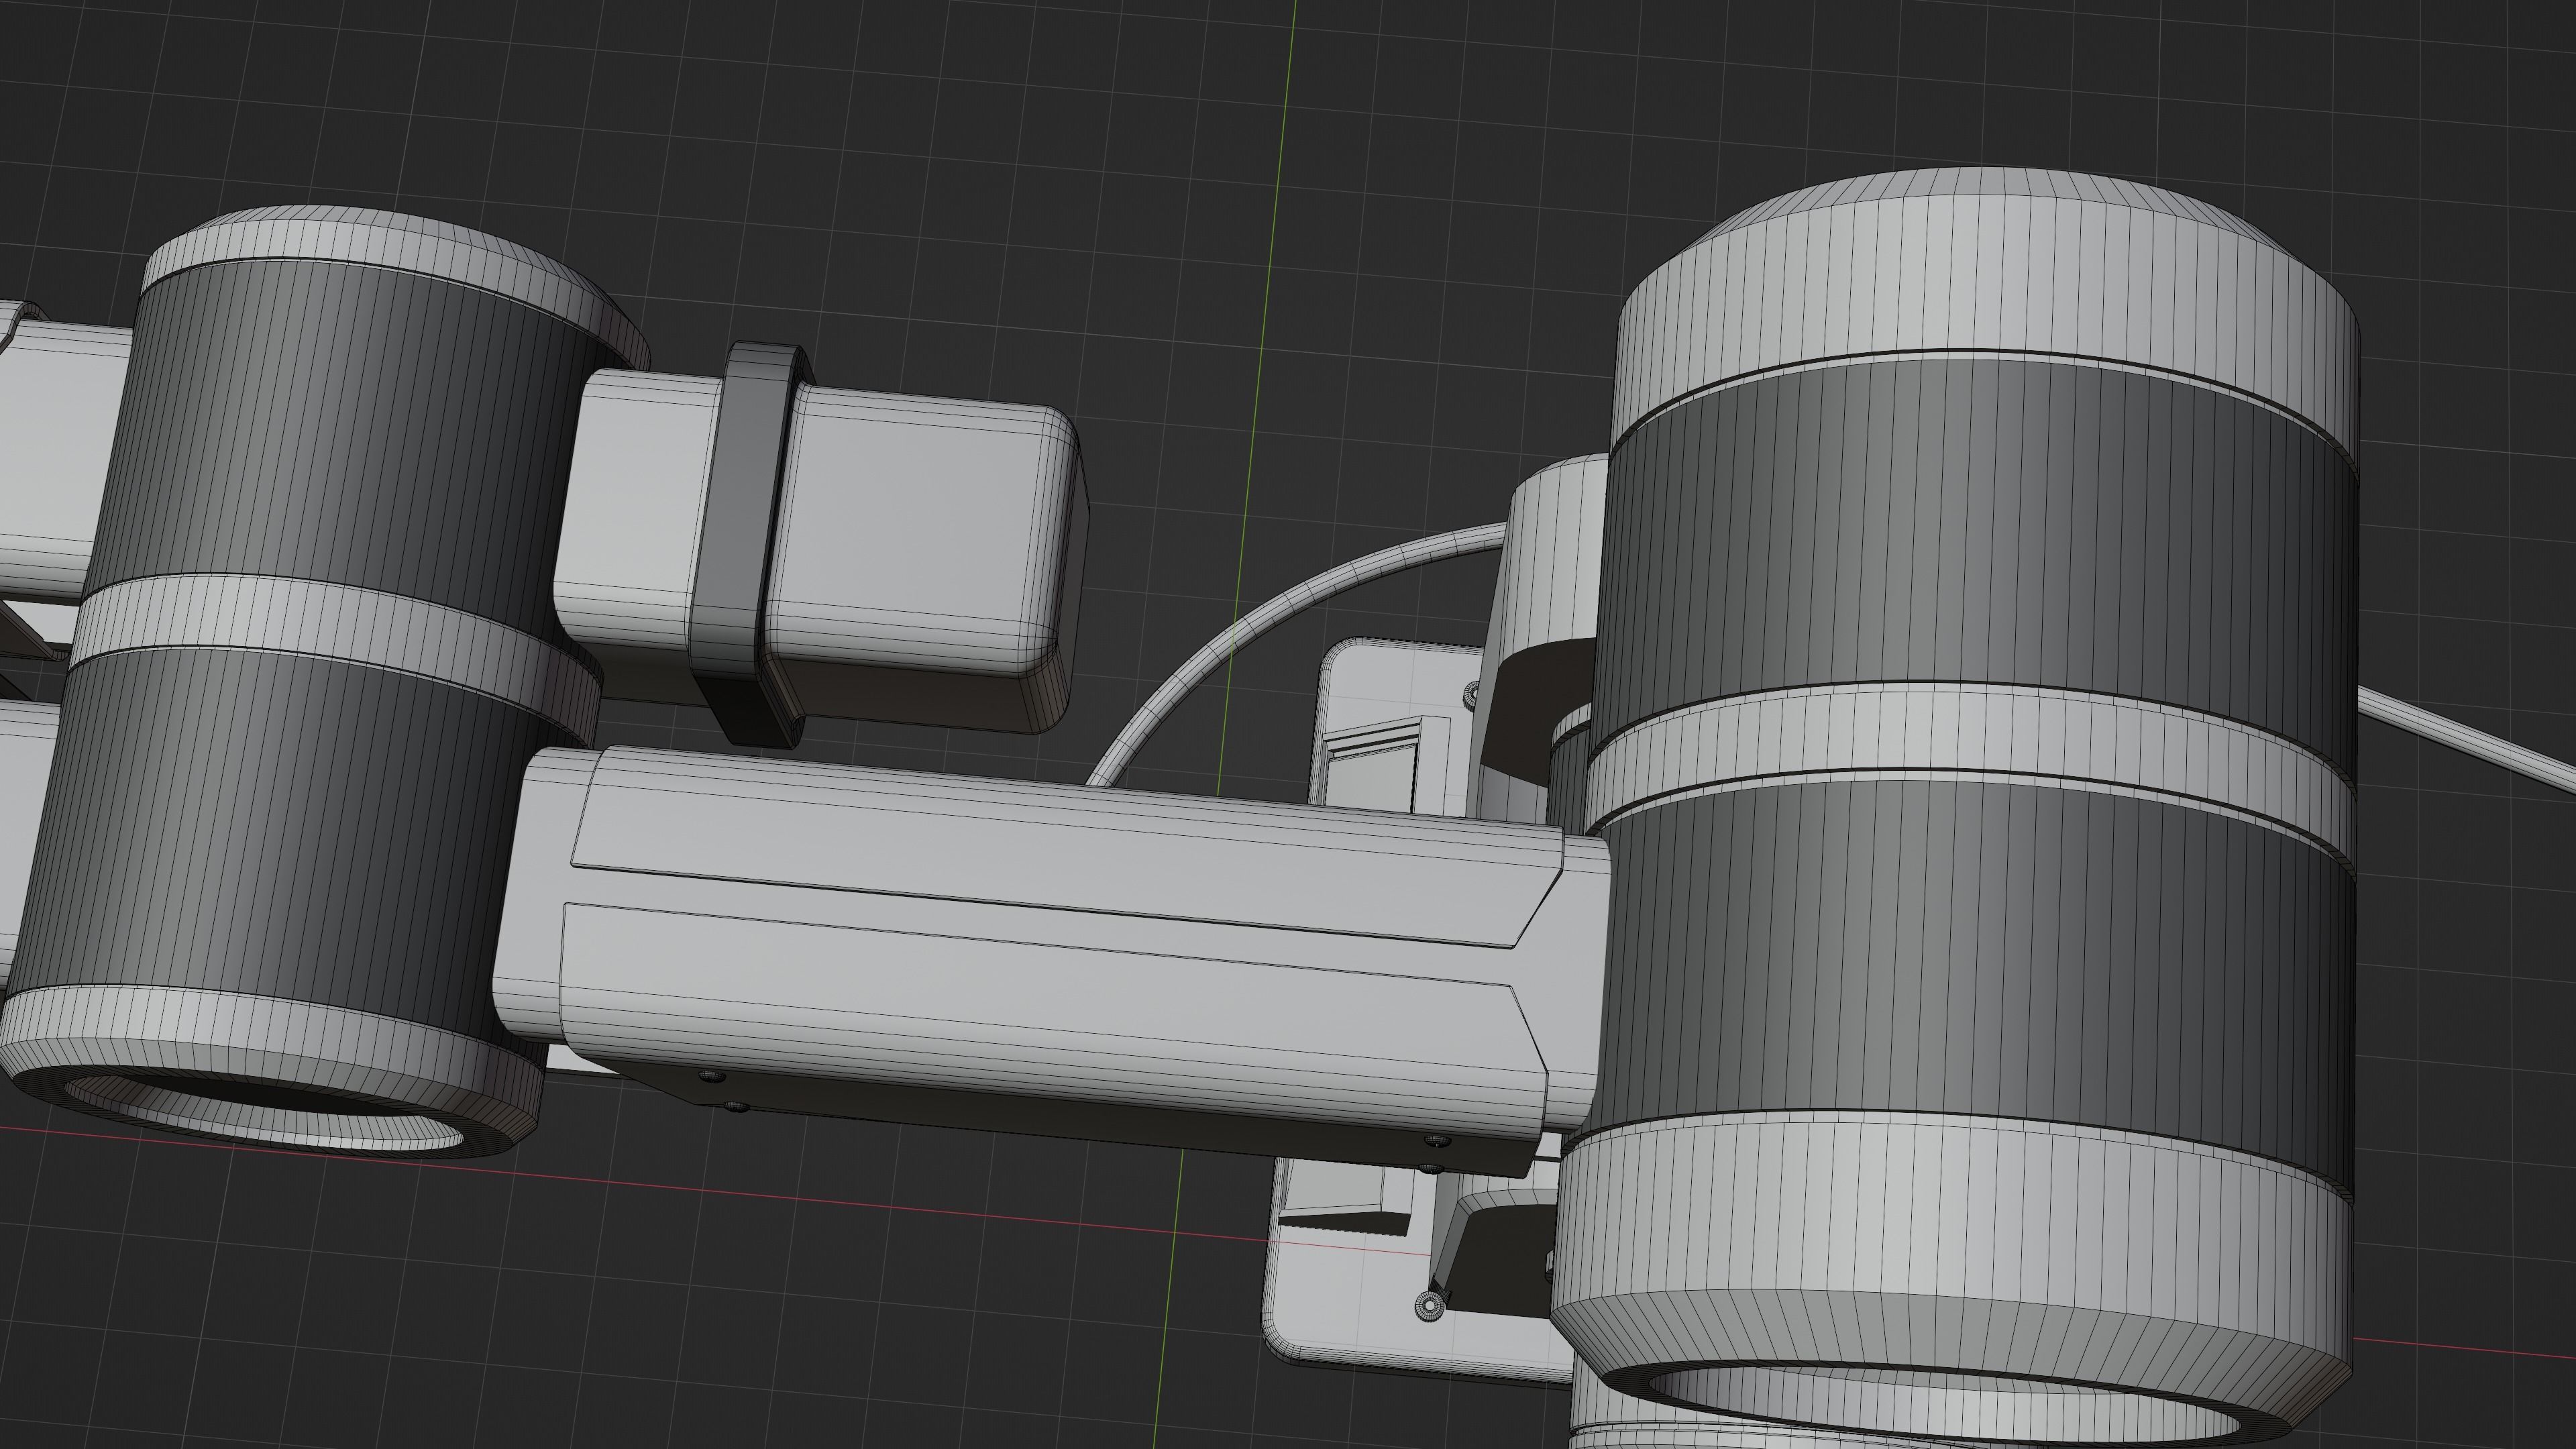This screenshot has height=1449, width=2576.
Task: Select the bottom screw on the mounting plate
Action: click(x=1430, y=1305)
